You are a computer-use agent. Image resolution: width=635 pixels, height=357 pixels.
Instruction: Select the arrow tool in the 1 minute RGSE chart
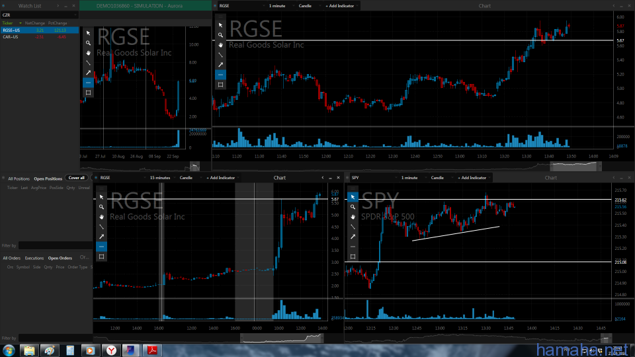pyautogui.click(x=220, y=65)
